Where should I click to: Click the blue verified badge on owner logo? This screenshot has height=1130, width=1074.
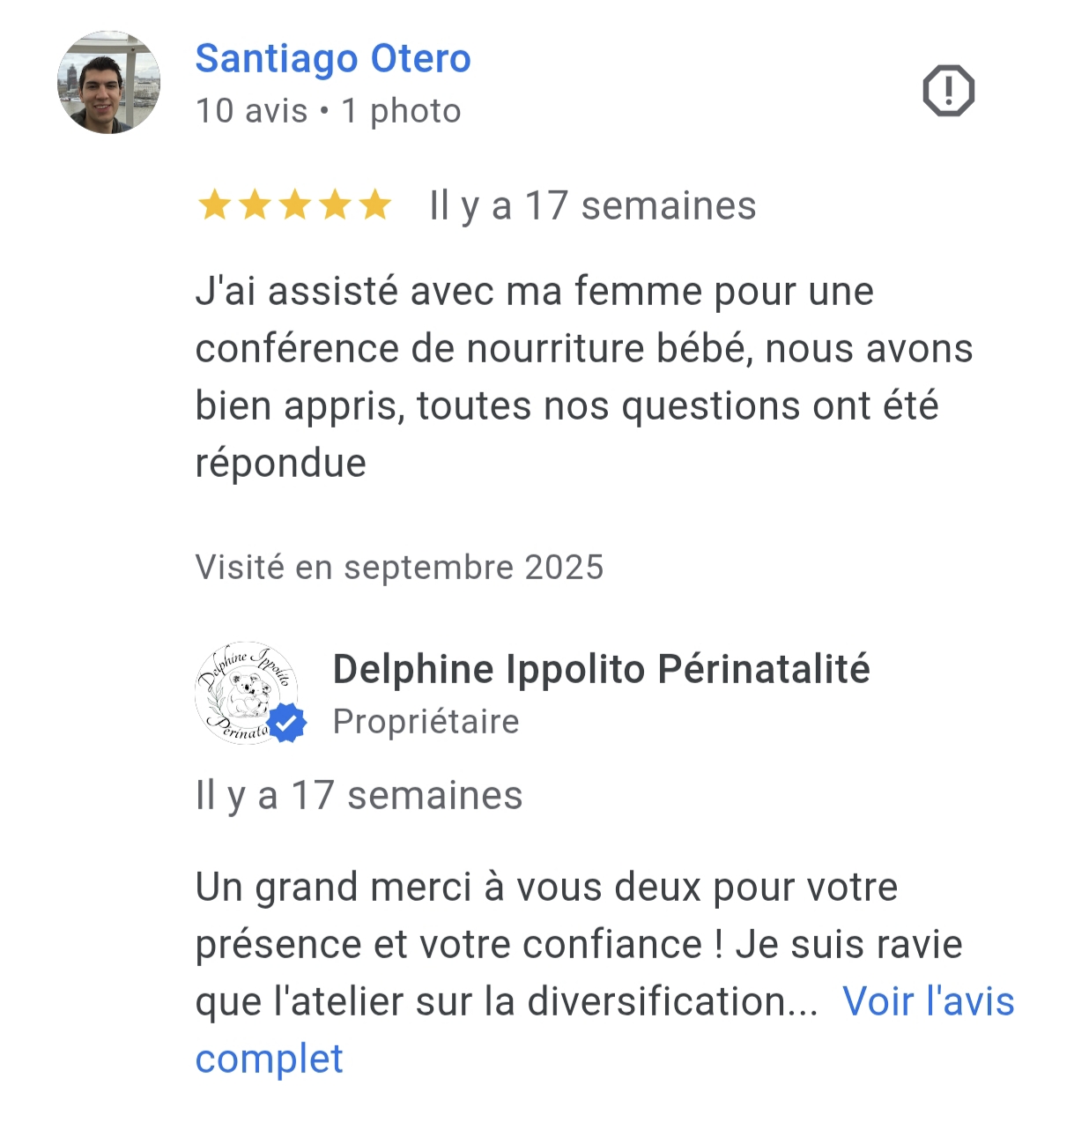pos(286,723)
